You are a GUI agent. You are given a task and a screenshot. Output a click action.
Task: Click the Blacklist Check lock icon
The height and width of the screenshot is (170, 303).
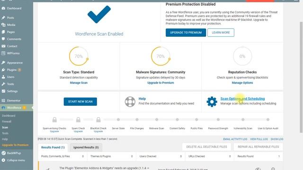tap(98, 119)
